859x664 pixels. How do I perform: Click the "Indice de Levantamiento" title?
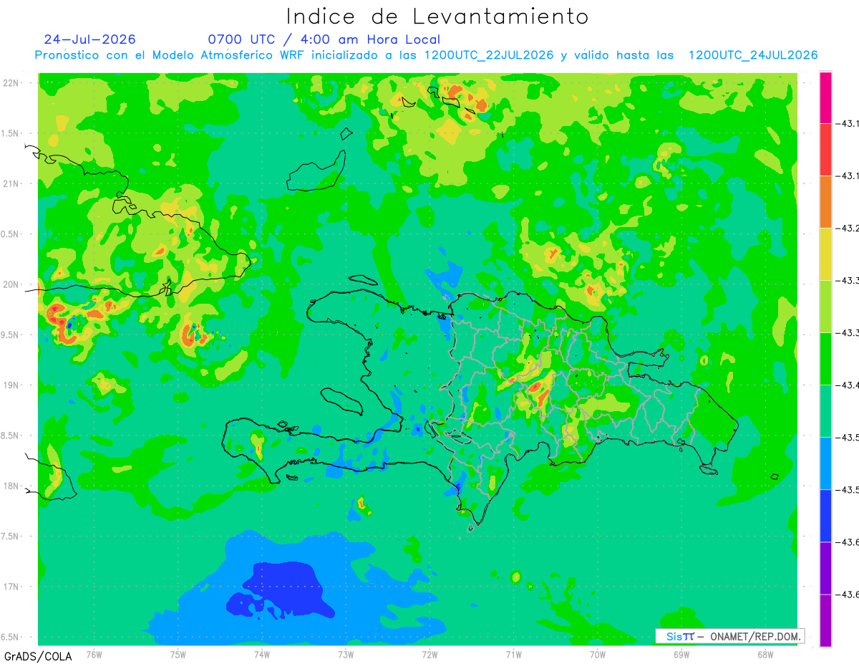point(437,16)
